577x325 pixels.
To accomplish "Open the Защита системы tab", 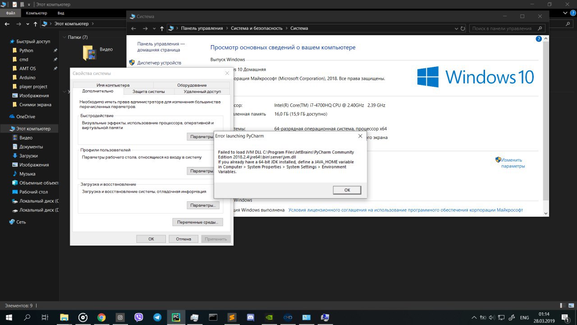I will point(148,91).
